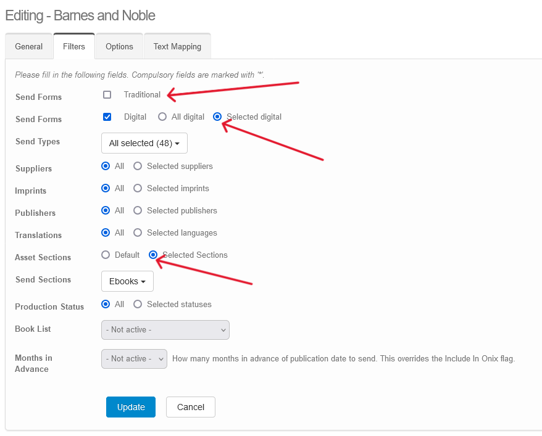Select All for Suppliers
542x436 pixels.
click(106, 166)
